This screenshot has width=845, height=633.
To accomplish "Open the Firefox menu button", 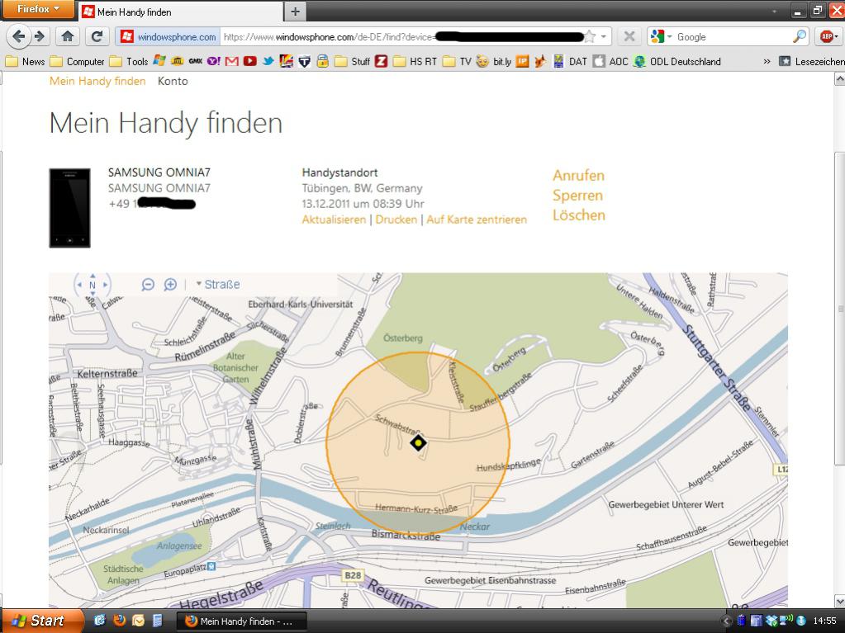I will (38, 9).
